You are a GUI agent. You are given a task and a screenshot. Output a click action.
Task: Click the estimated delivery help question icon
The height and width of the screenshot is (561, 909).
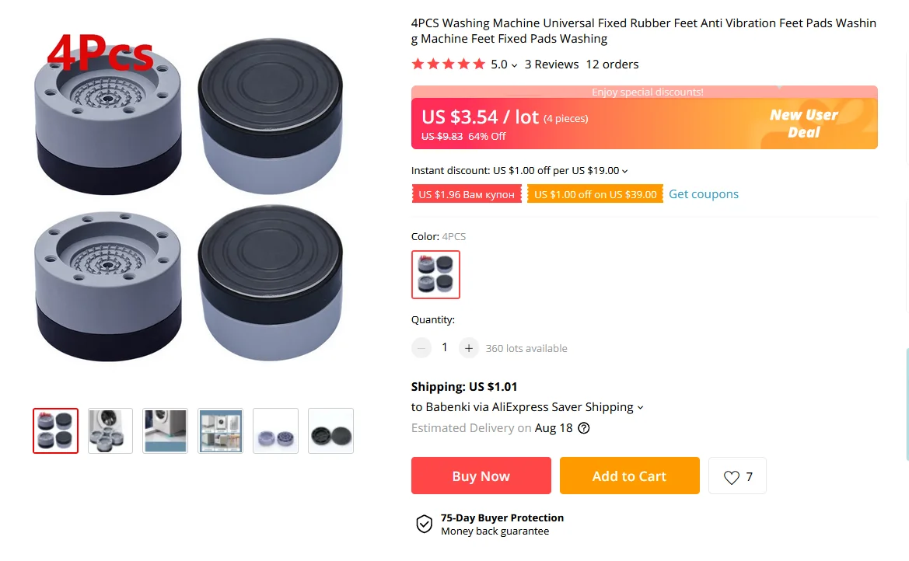coord(584,428)
